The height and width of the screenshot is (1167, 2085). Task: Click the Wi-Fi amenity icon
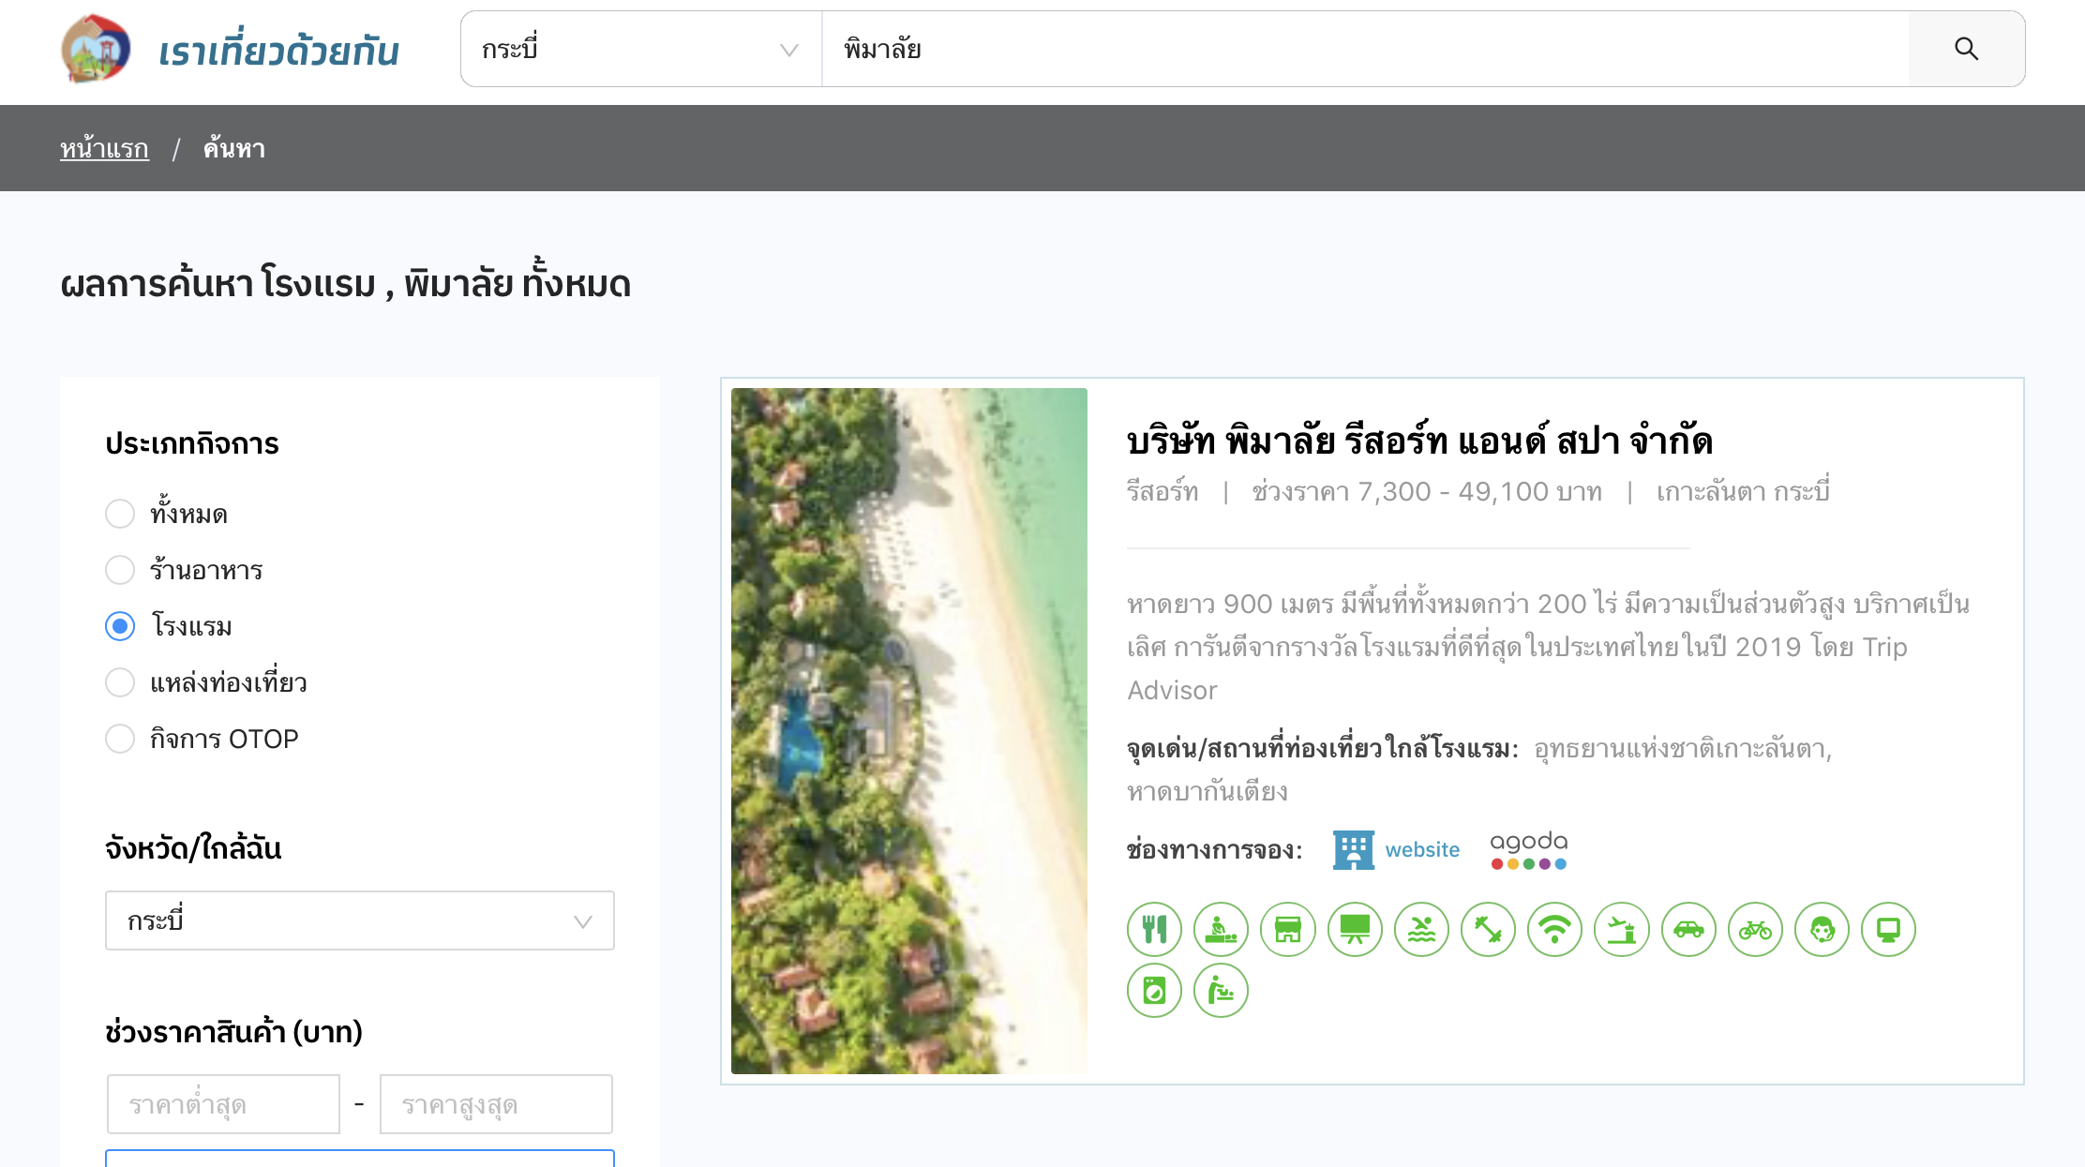coord(1554,929)
